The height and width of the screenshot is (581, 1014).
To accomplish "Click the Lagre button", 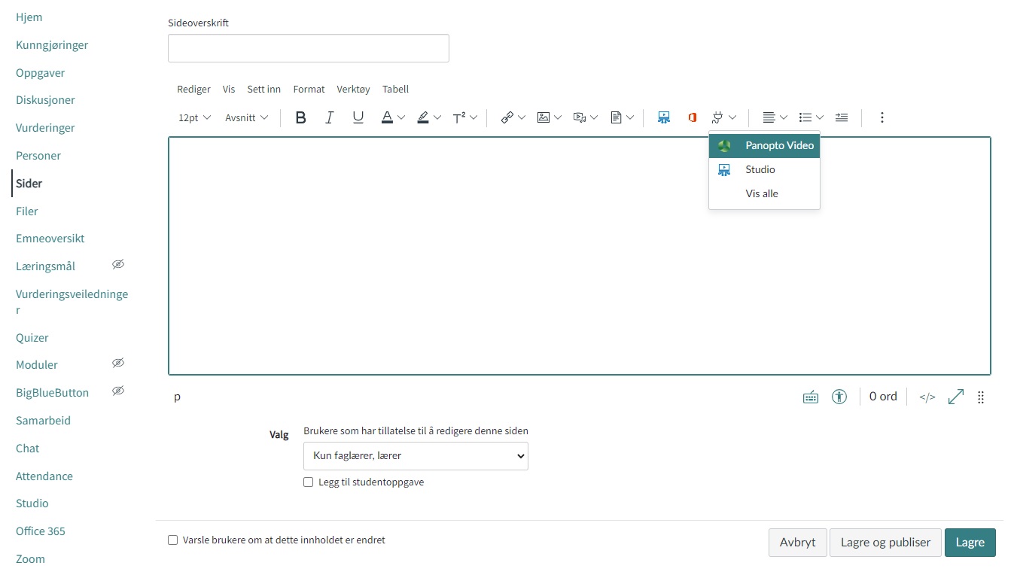I will (970, 543).
